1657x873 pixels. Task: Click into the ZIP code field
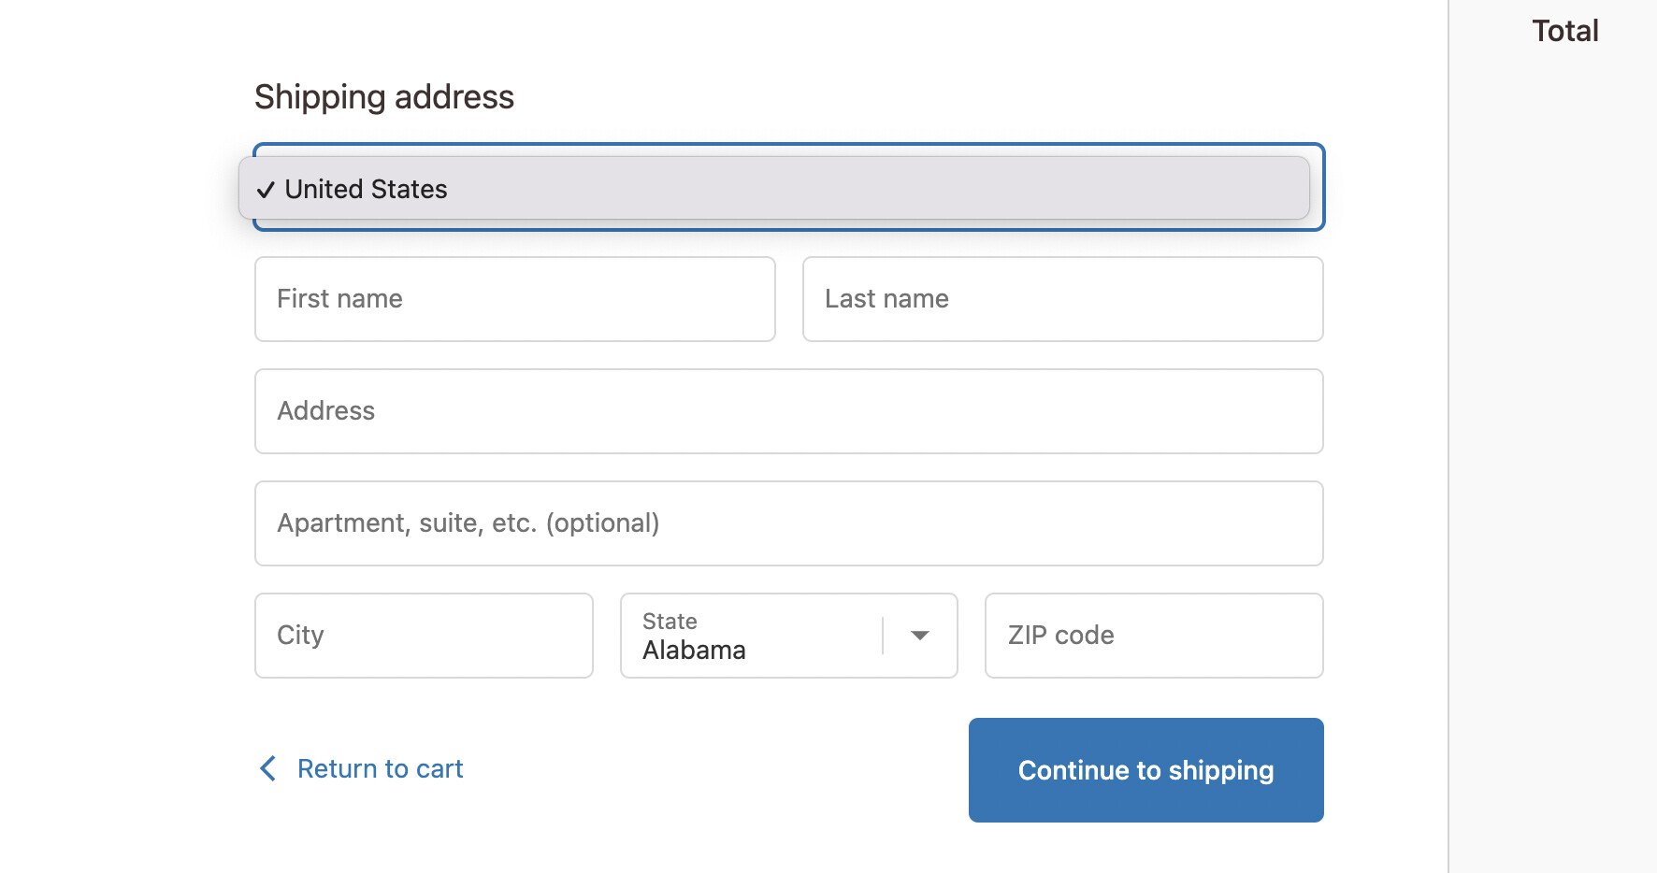(1154, 636)
